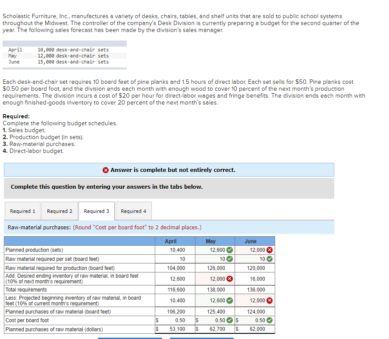
Task: Click 'Total requirements' row label
Action: click(26, 290)
